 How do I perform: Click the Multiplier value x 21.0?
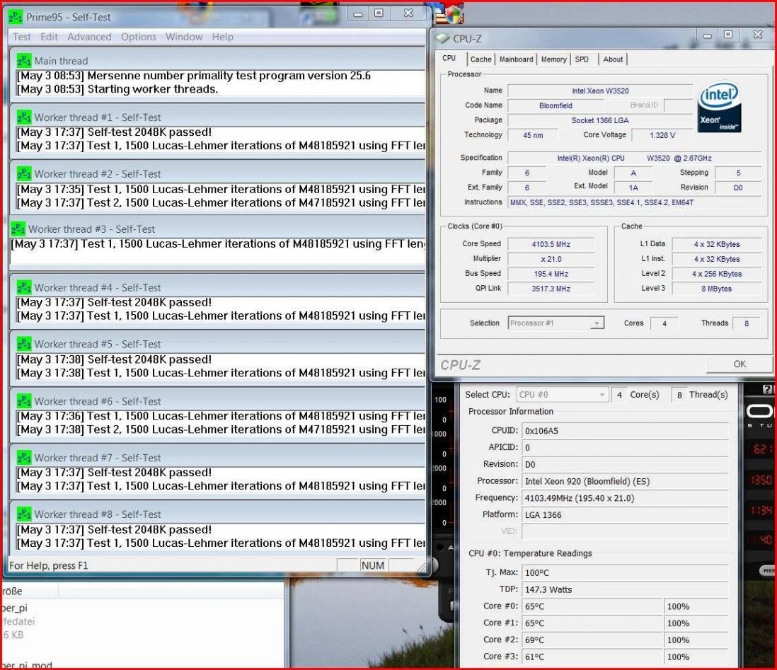(551, 259)
